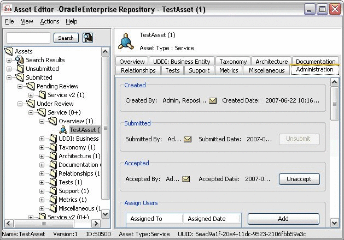Click the Unsubmitted folder icon

[x=20, y=69]
